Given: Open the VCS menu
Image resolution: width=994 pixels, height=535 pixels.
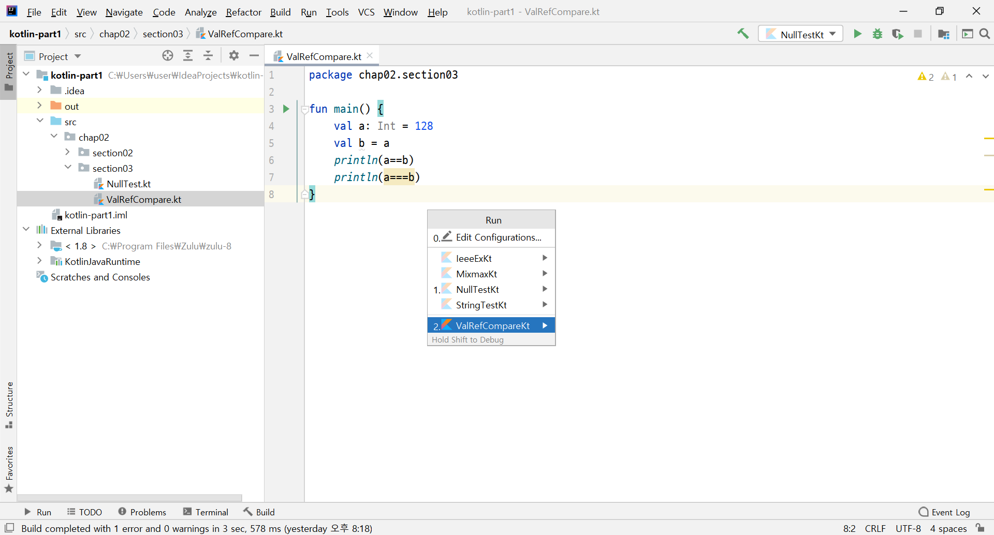Looking at the screenshot, I should pos(367,12).
